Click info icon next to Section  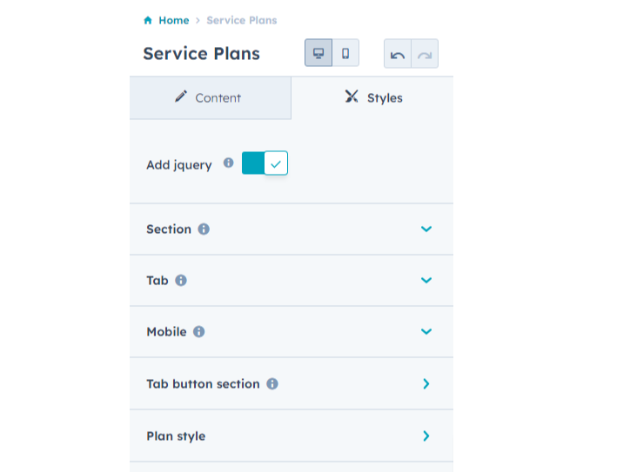coord(204,229)
